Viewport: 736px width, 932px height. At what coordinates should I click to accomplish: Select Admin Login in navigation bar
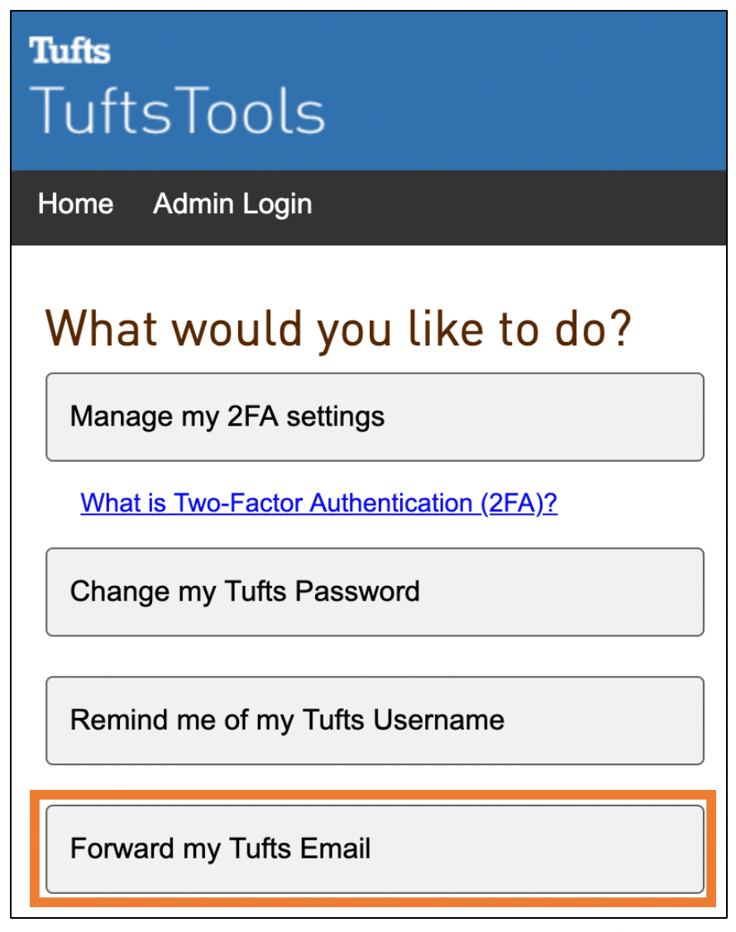232,204
